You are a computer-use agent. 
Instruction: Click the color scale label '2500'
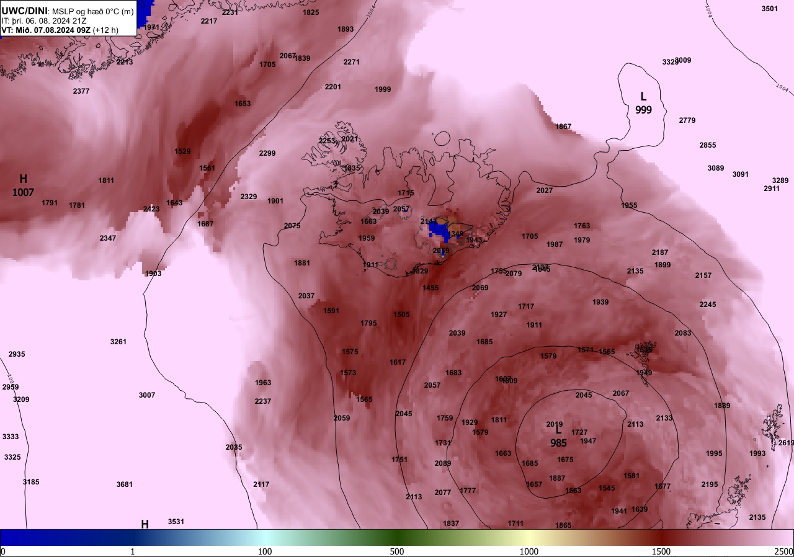[784, 551]
